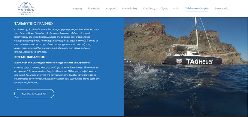Select the Κρατήσεις menu item
Image resolution: width=248 pixels, height=117 pixels.
pyautogui.click(x=149, y=8)
